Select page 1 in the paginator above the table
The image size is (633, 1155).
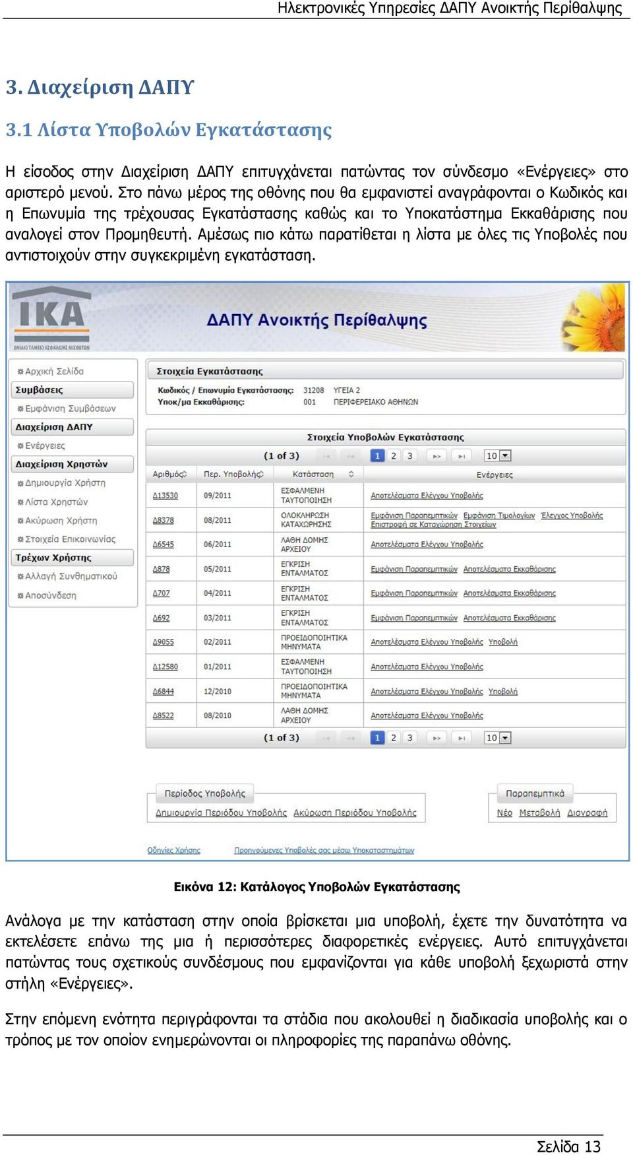point(377,456)
